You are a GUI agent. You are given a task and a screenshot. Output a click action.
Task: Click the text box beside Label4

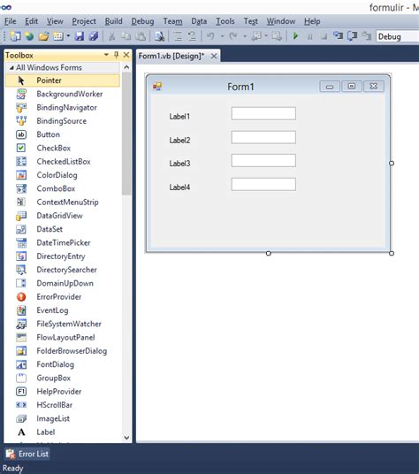click(263, 185)
